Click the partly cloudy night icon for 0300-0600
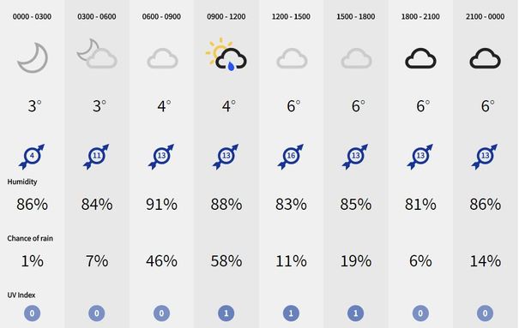Screen dimensions: 519x328 97,53
